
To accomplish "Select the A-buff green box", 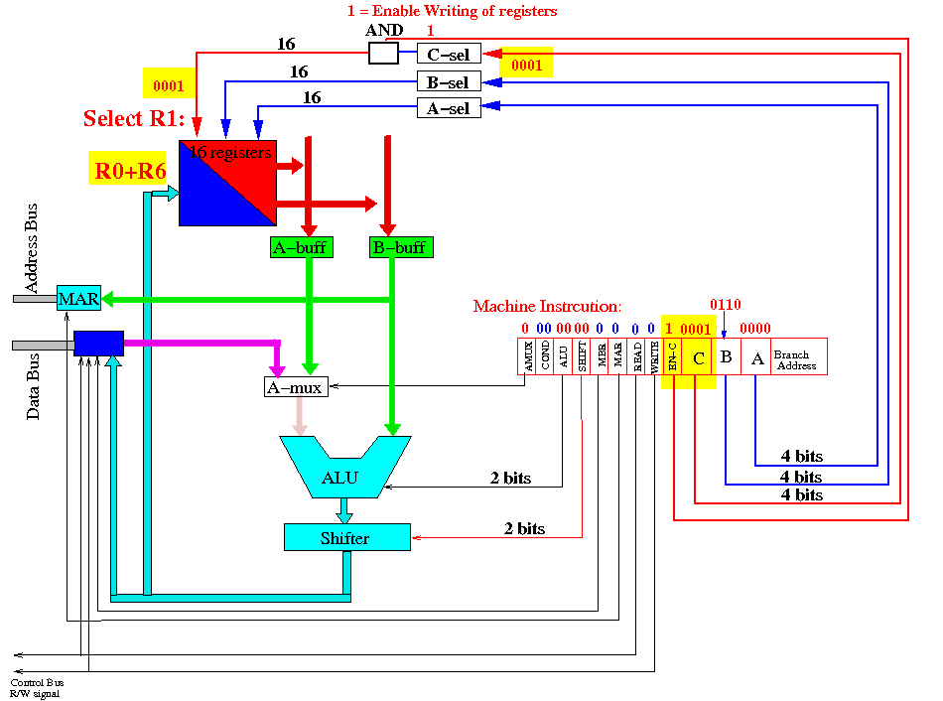I will 302,247.
